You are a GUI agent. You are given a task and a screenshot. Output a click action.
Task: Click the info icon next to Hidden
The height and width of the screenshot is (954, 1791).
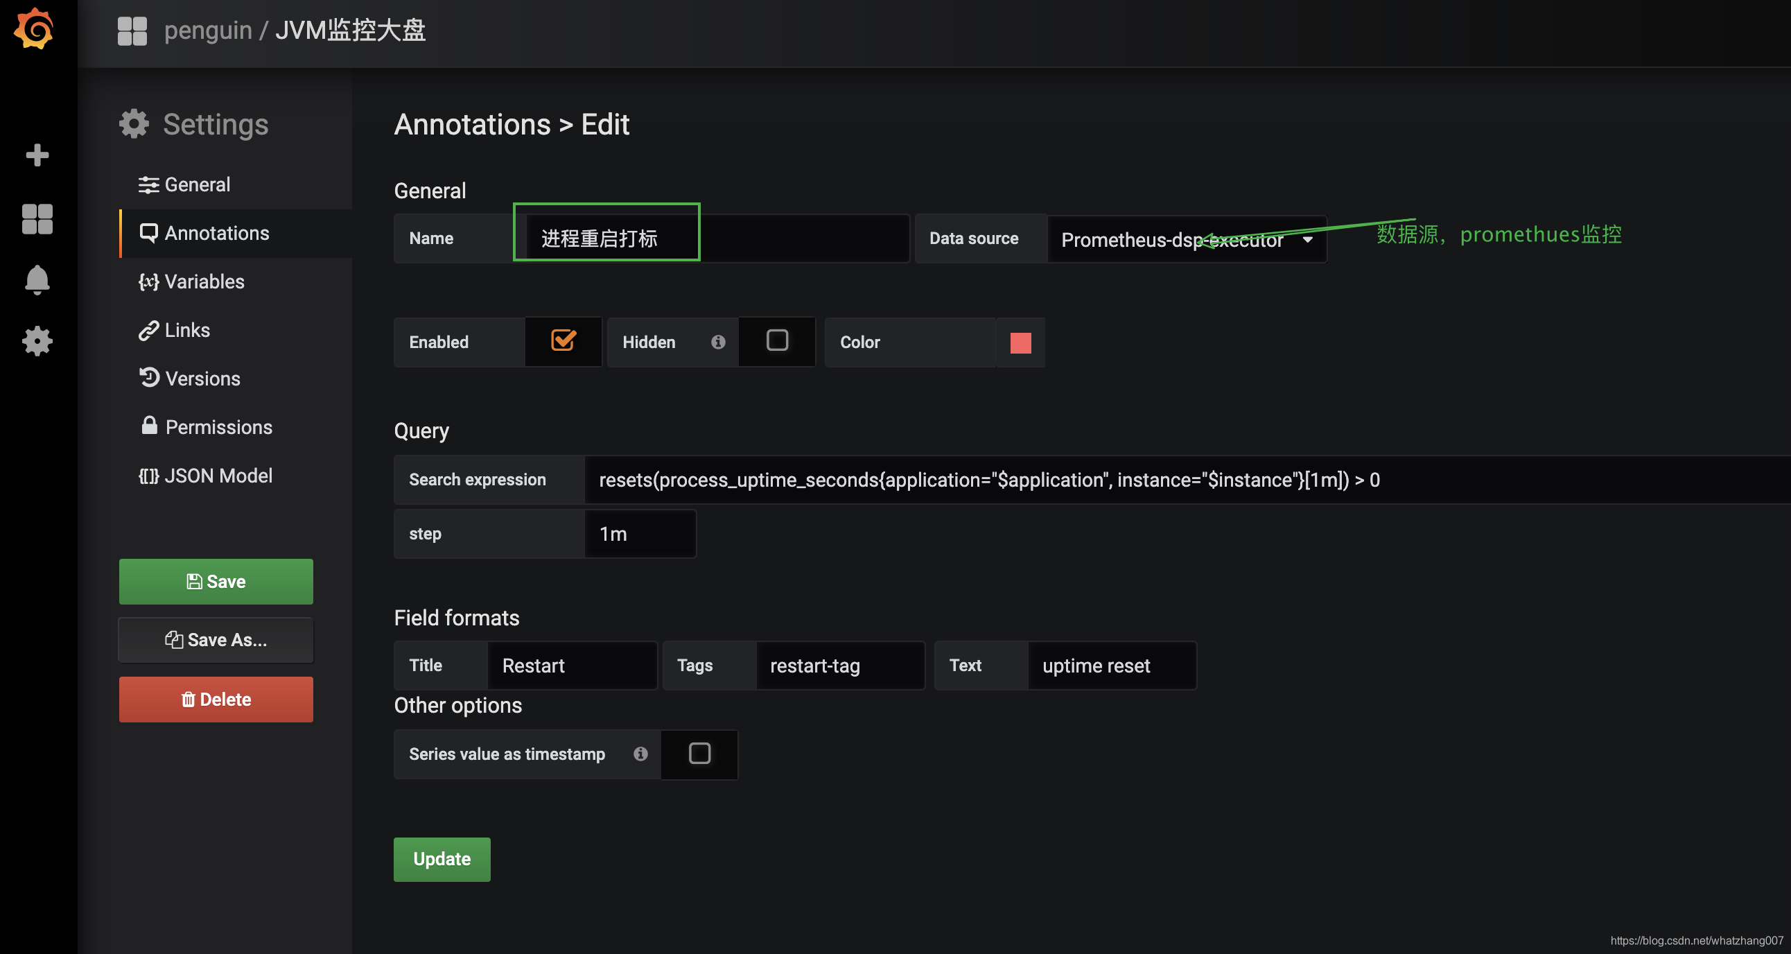[718, 341]
